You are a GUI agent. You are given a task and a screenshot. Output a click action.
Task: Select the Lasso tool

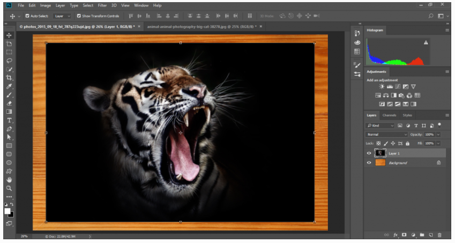(x=9, y=60)
